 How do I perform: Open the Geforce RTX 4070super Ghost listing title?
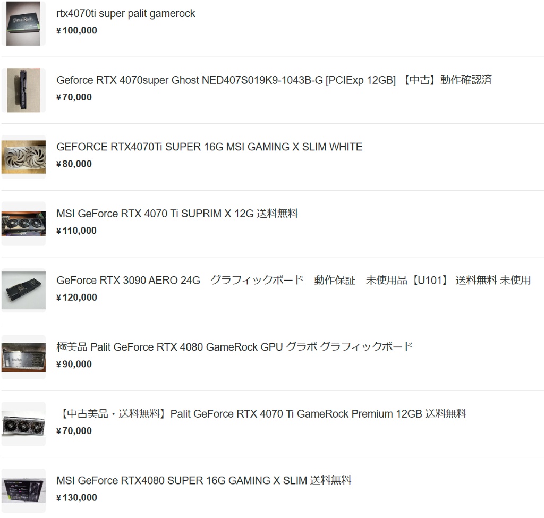tap(274, 80)
